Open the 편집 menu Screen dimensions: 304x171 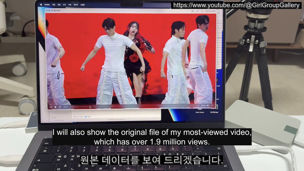point(59,5)
